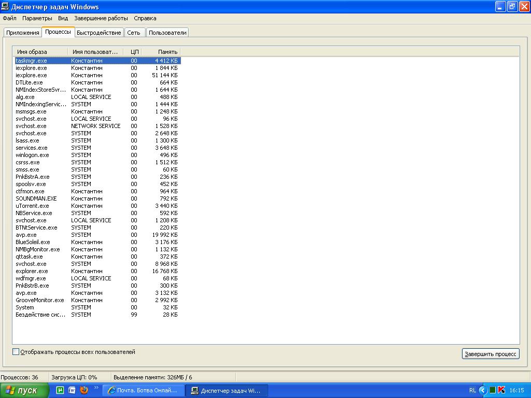Click the green CPU usage tray icon

(x=493, y=390)
